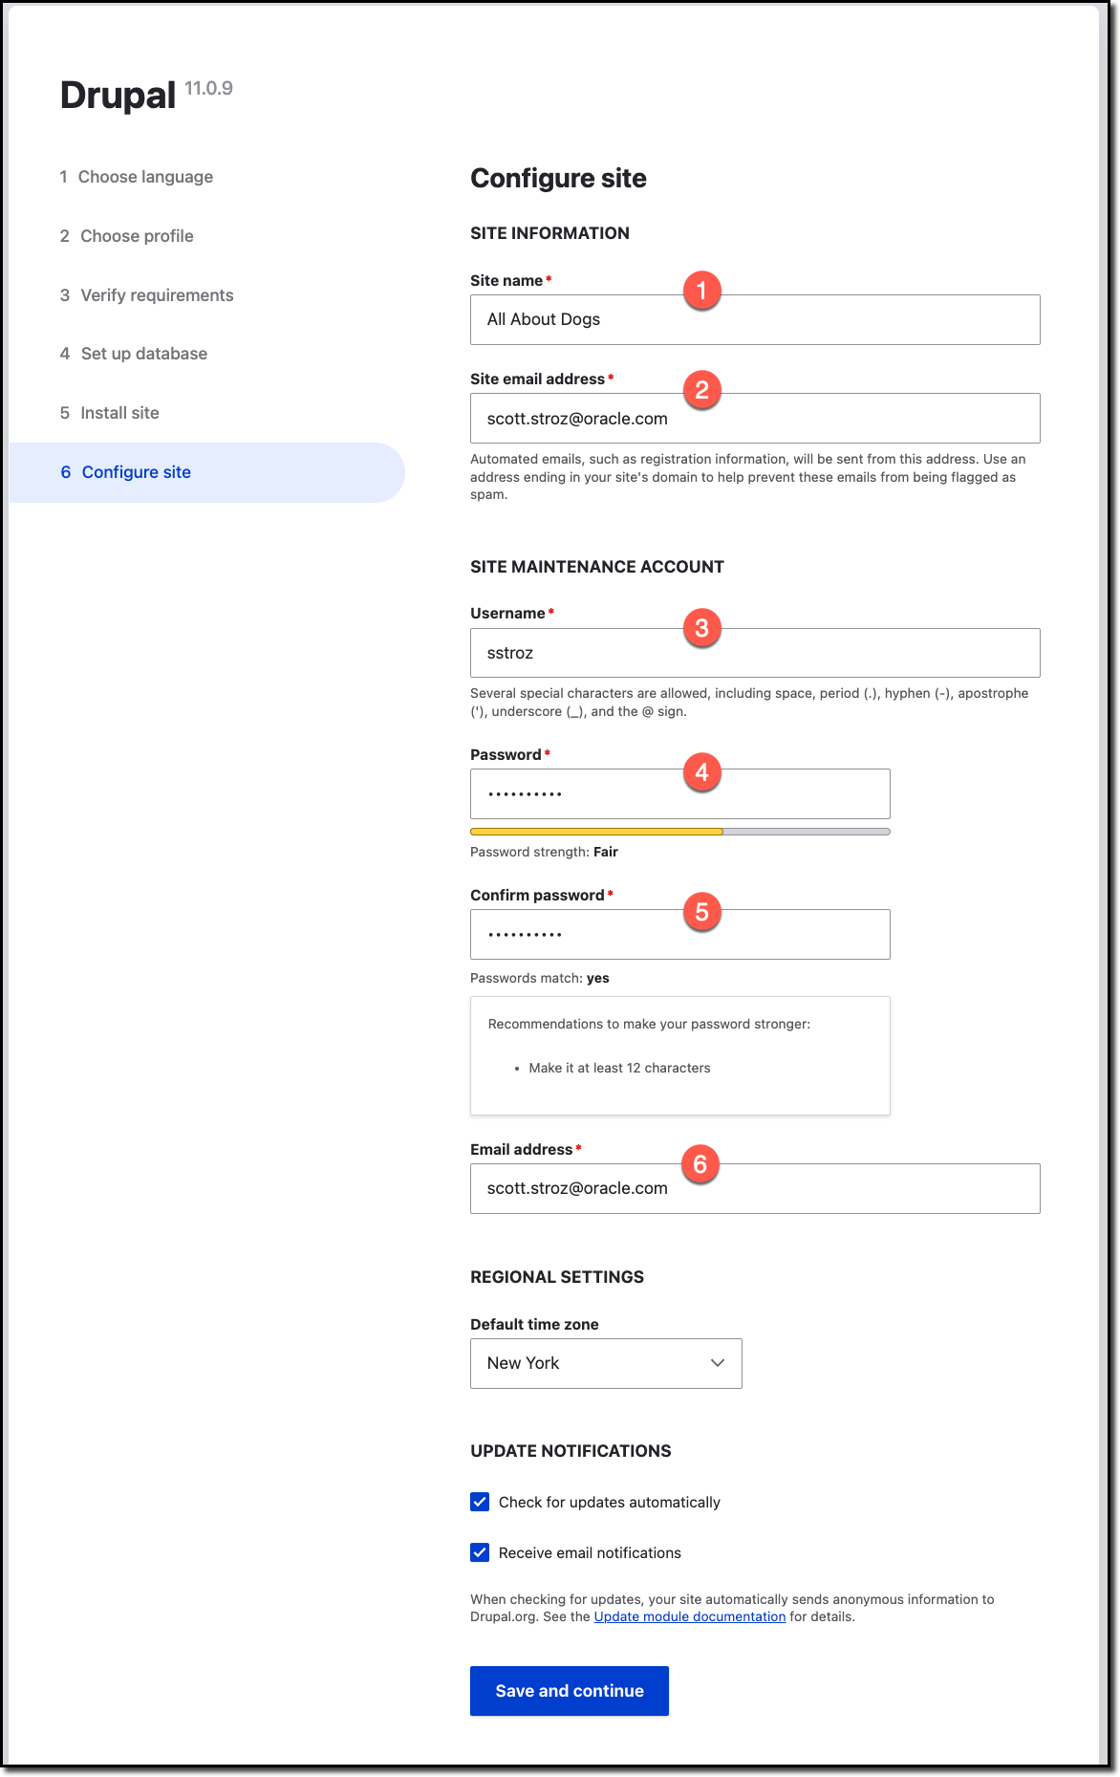Click the Drupal logo text
The image size is (1120, 1777).
(x=116, y=95)
